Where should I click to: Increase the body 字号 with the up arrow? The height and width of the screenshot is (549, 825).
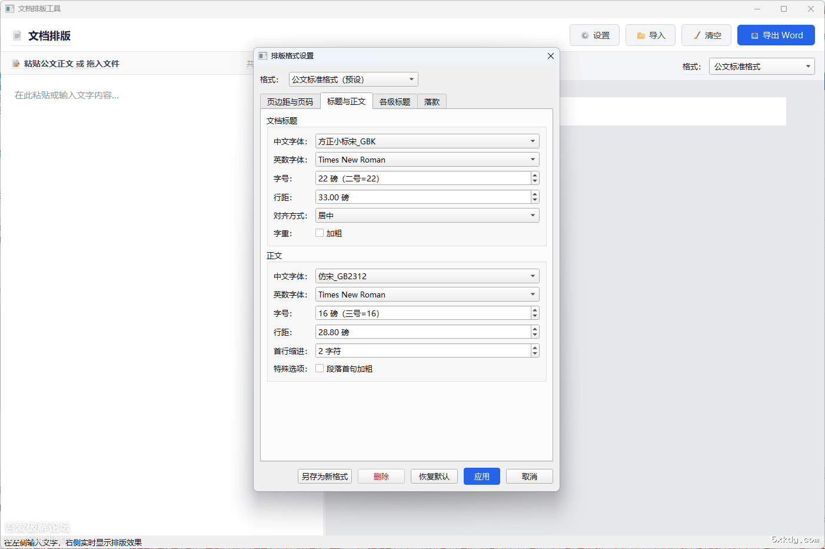(535, 310)
